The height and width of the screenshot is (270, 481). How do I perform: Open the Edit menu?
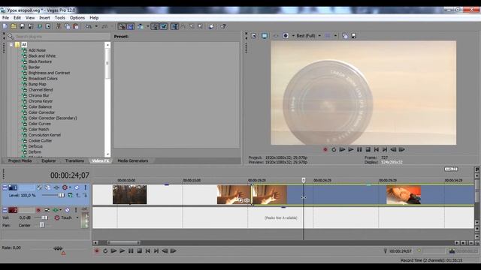(x=17, y=18)
